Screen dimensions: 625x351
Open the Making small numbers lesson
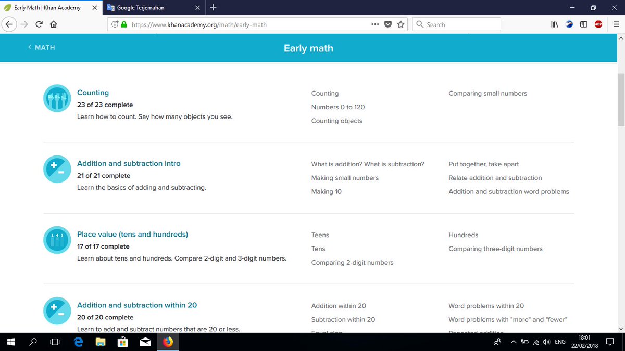(345, 178)
